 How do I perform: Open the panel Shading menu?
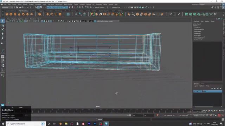pyautogui.click(x=14, y=19)
